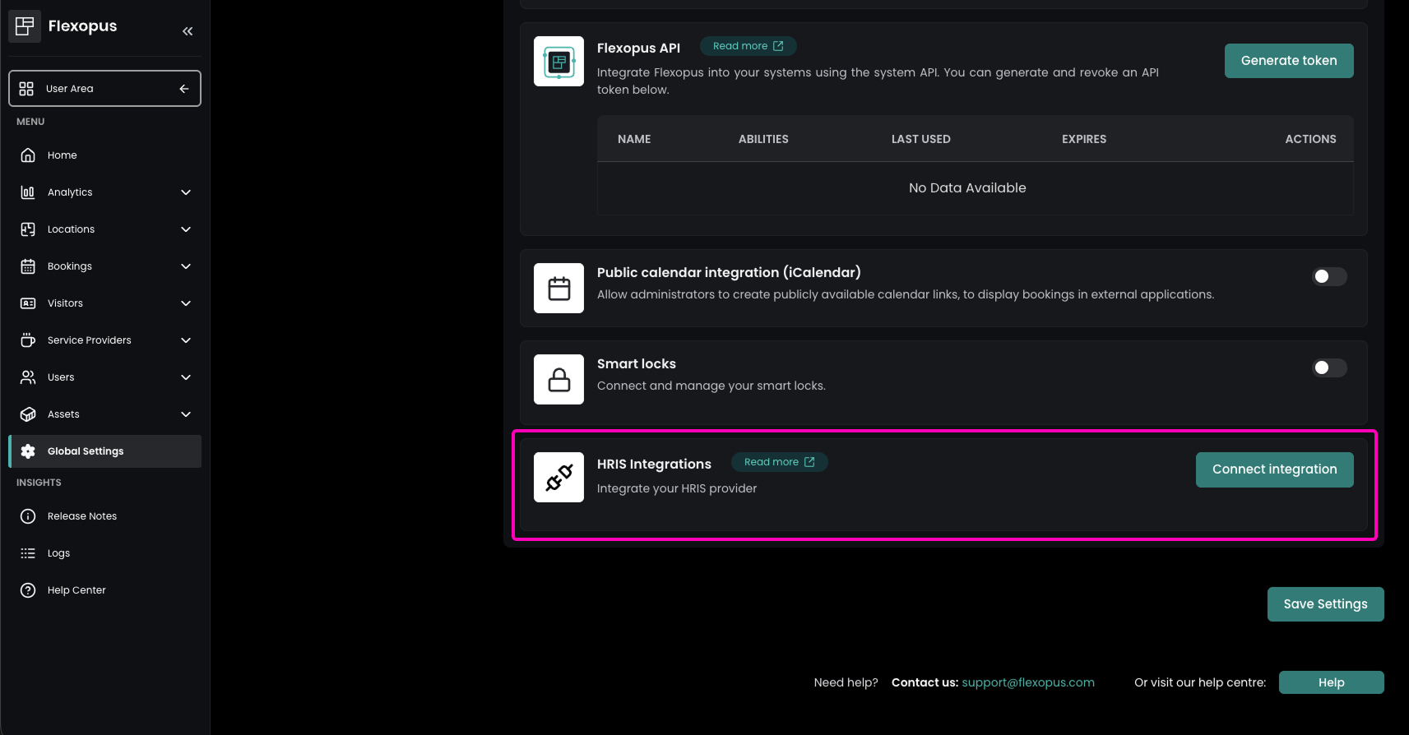Go to Home in sidebar
The width and height of the screenshot is (1409, 735).
pyautogui.click(x=62, y=155)
